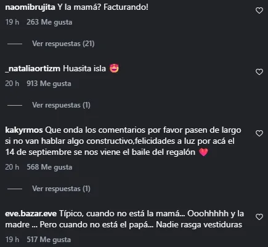Image resolution: width=268 pixels, height=247 pixels.
Task: Like naomibrujita's comment with heart icon
Action: click(259, 10)
